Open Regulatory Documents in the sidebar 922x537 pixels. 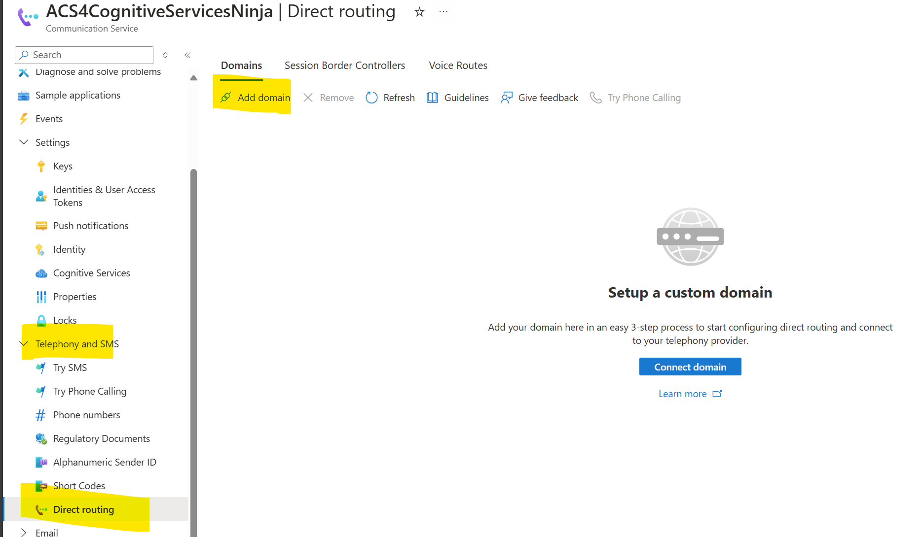102,439
